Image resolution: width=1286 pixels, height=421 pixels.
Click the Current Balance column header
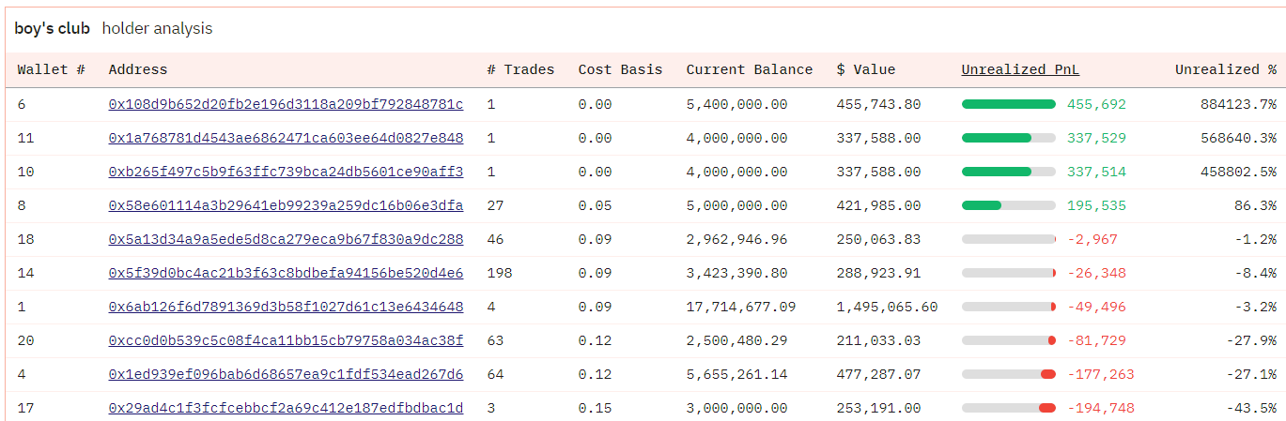(749, 69)
